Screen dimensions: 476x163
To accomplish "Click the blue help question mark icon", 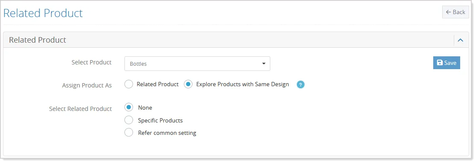I will tap(300, 84).
